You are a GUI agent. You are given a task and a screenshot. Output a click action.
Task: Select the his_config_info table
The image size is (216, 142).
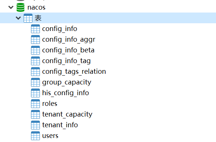pyautogui.click(x=65, y=93)
